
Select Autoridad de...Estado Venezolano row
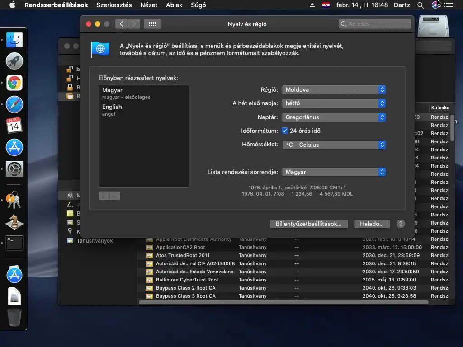click(293, 272)
